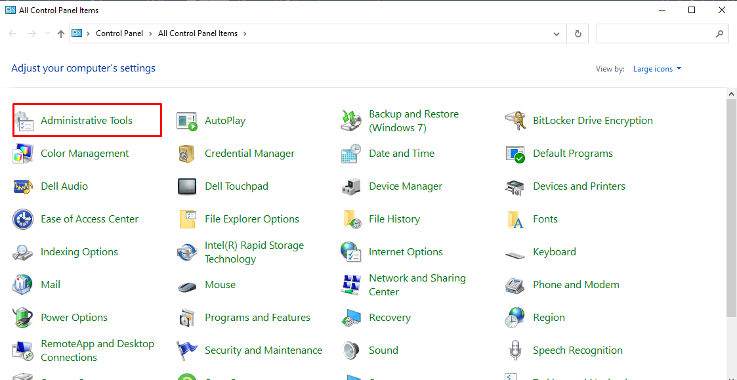This screenshot has height=380, width=737.
Task: Expand the chevron after Control Panel breadcrumb
Action: click(x=150, y=33)
